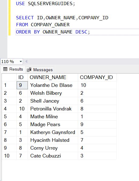This screenshot has height=181, width=139.
Task: Select the Mathe Milne cell
Action: [53, 116]
